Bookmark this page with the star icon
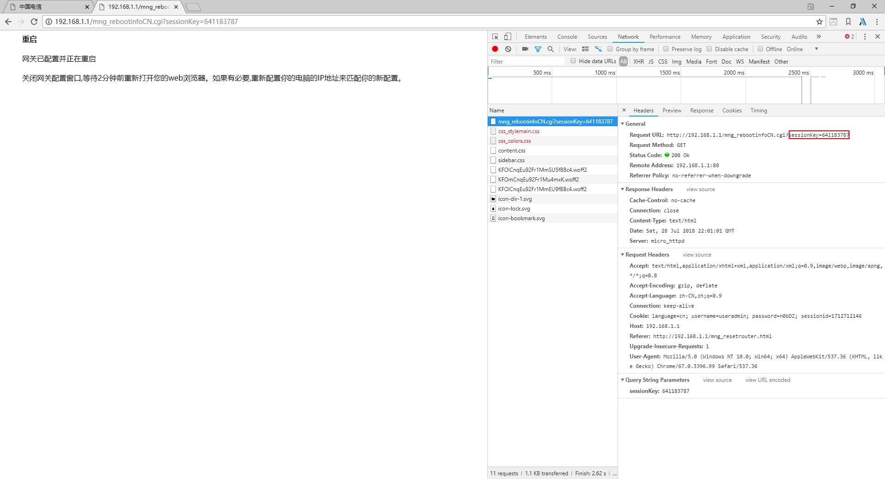This screenshot has width=885, height=479. [819, 22]
